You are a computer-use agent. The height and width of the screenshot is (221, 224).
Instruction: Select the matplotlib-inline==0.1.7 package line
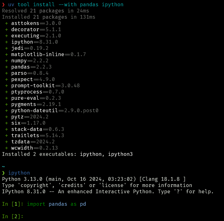point(46,55)
